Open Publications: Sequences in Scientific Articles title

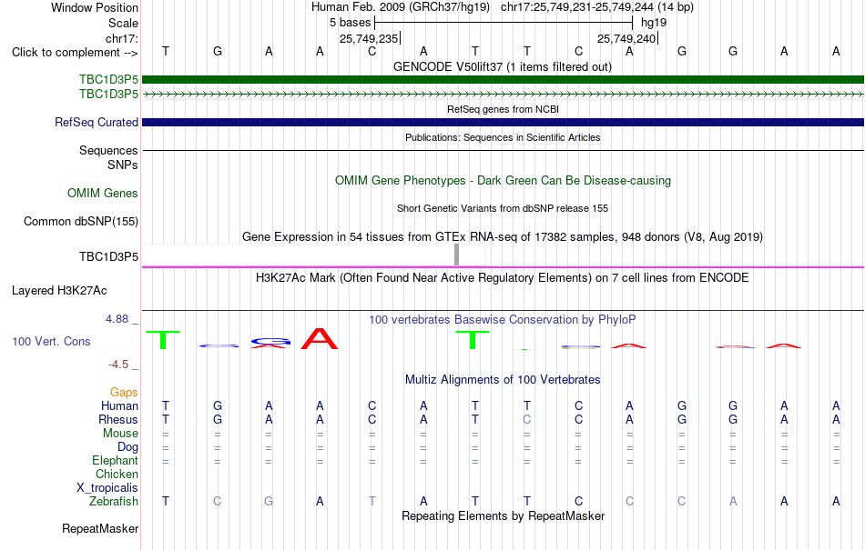(x=503, y=137)
